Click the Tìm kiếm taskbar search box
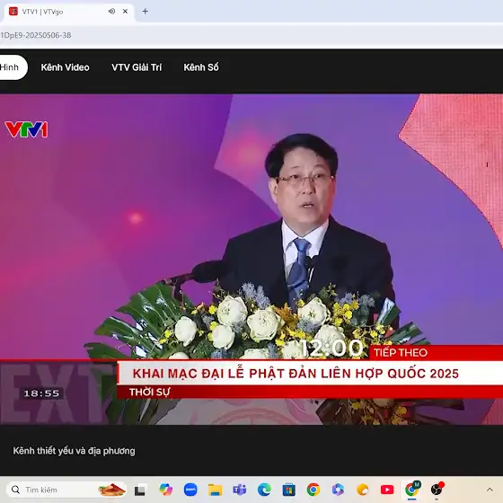 pyautogui.click(x=66, y=490)
